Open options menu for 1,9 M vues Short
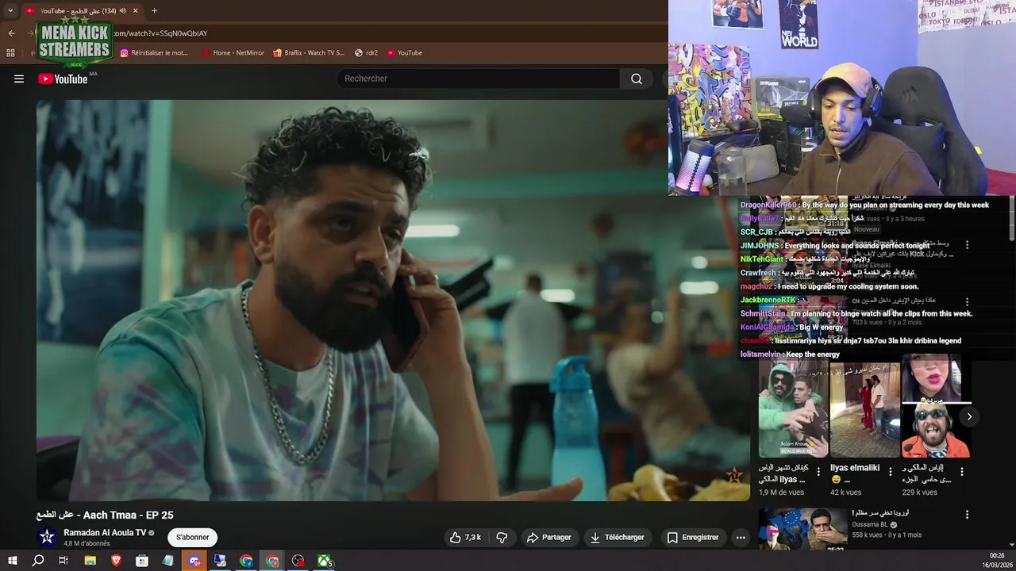This screenshot has width=1016, height=571. [818, 471]
